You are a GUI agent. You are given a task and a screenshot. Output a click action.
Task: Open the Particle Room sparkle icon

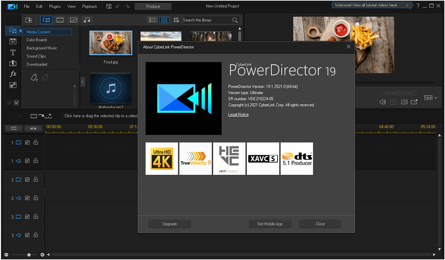tap(13, 85)
